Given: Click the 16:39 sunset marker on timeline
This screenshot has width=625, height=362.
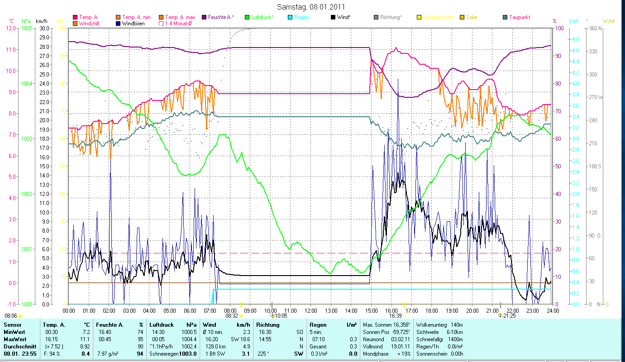Looking at the screenshot, I should 395,315.
